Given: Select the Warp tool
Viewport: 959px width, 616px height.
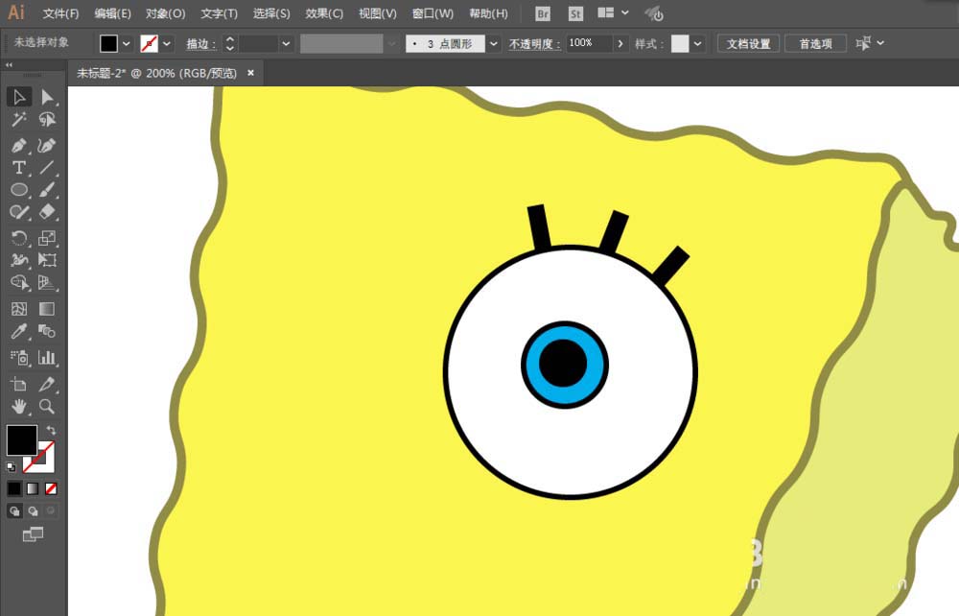Looking at the screenshot, I should 19,260.
